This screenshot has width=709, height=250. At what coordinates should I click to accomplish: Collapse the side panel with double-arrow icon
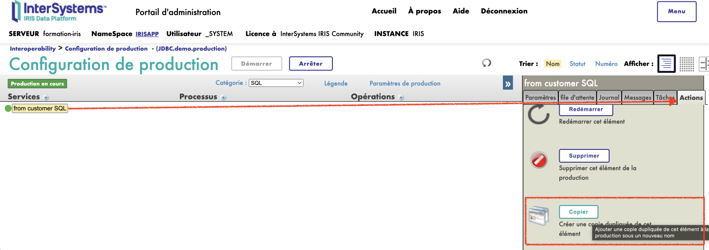(508, 83)
